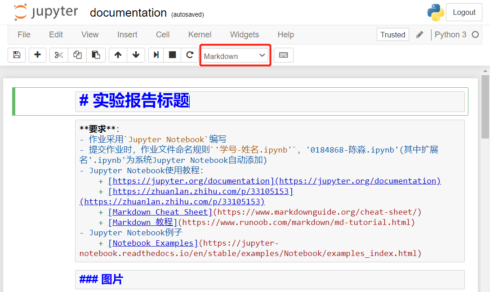Click the Logout button
The width and height of the screenshot is (490, 292).
point(464,12)
